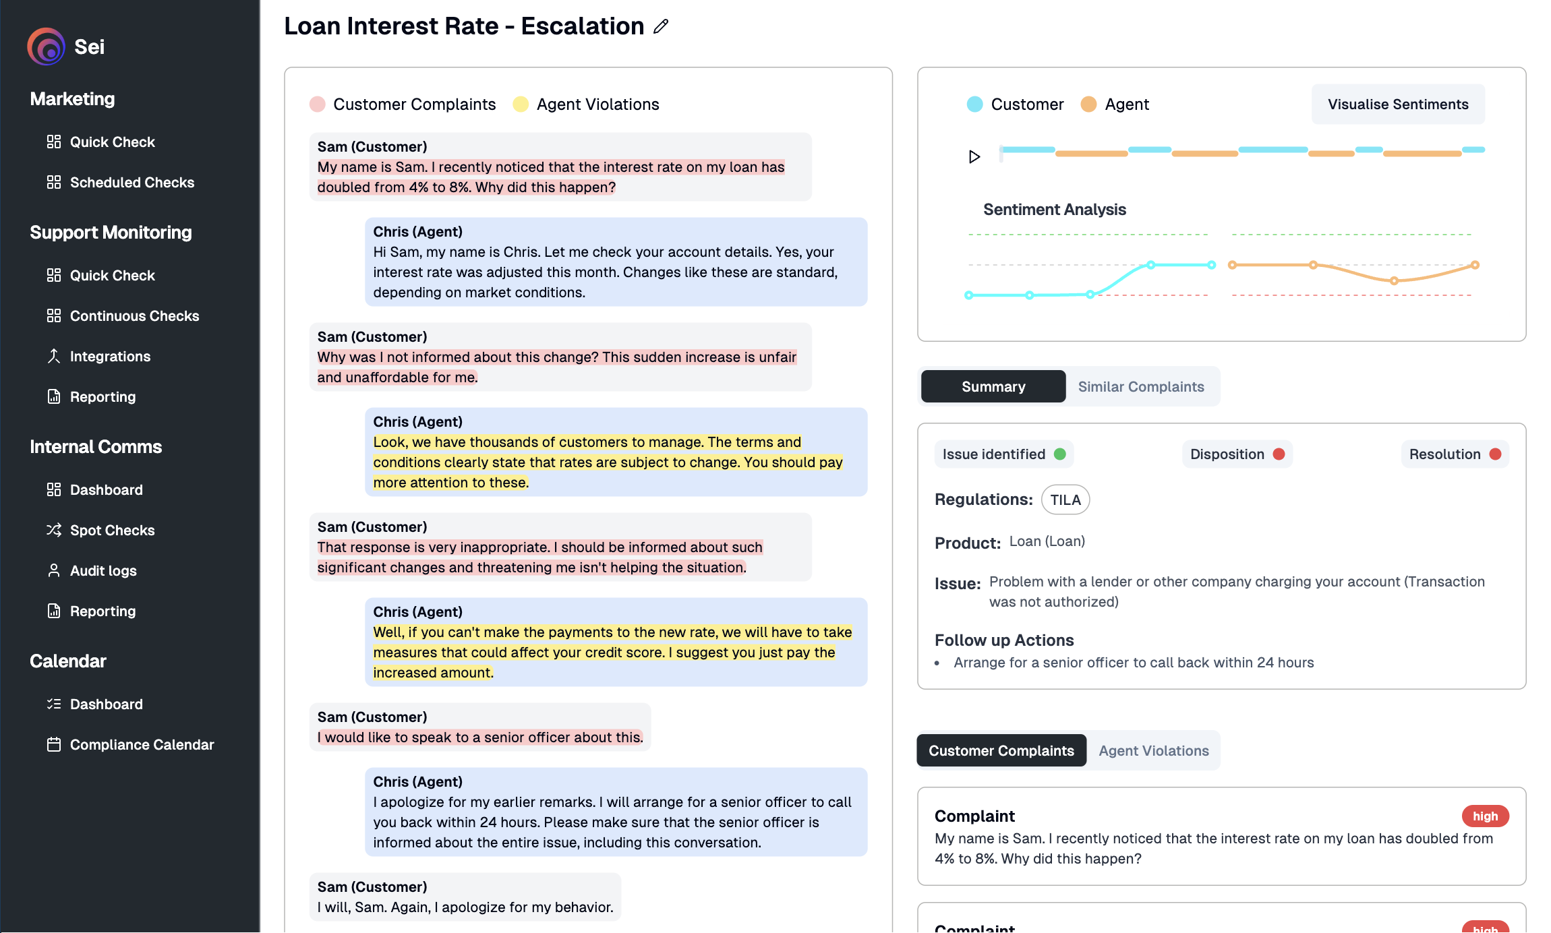This screenshot has height=933, width=1551.
Task: Switch to Similar Complaints tab
Action: pos(1140,386)
